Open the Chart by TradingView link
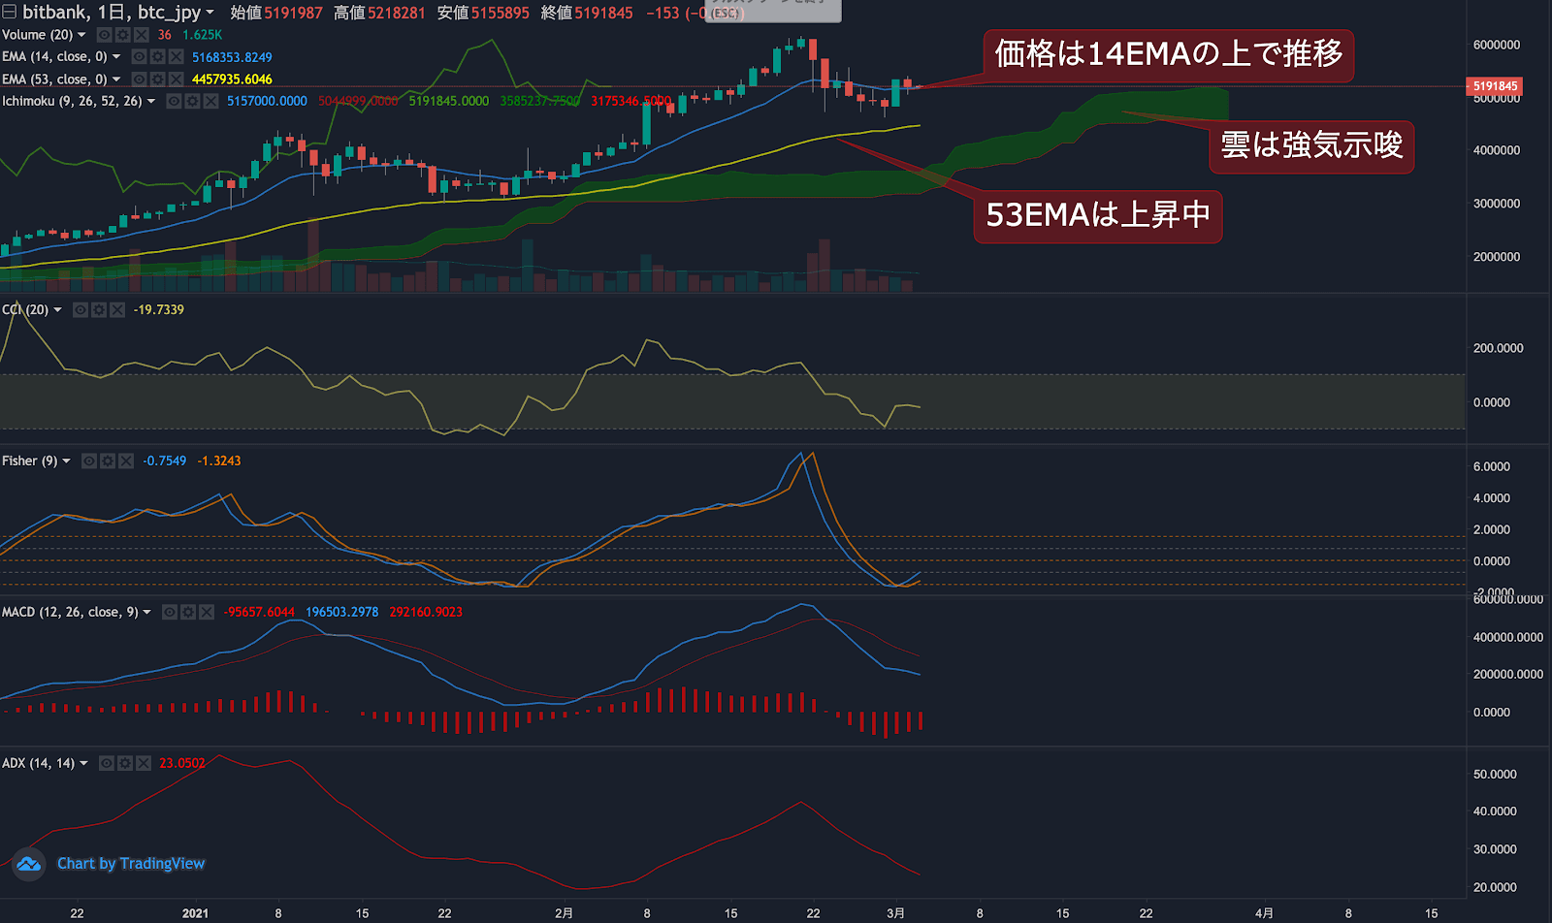 coord(131,863)
